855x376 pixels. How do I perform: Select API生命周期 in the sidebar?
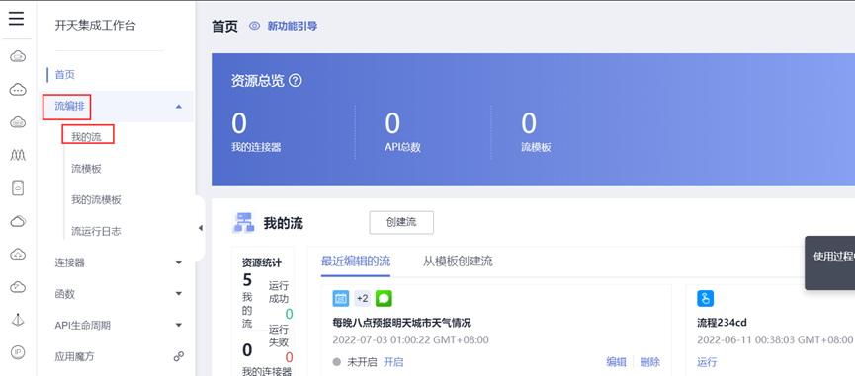click(82, 326)
